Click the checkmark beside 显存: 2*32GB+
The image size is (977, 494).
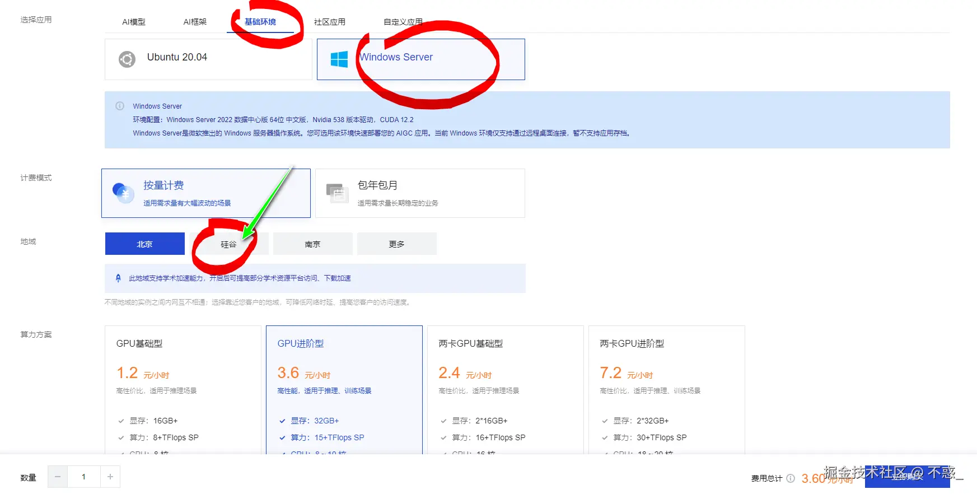(x=605, y=421)
